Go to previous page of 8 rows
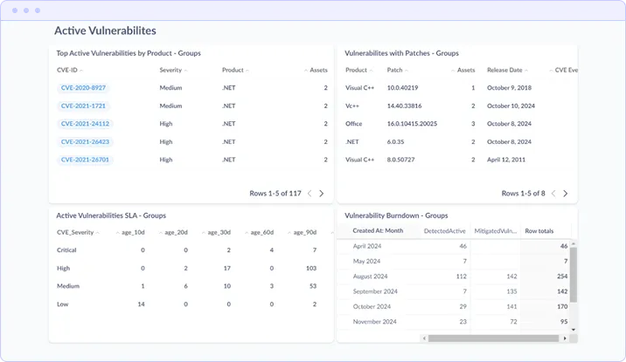The height and width of the screenshot is (362, 626). (553, 194)
